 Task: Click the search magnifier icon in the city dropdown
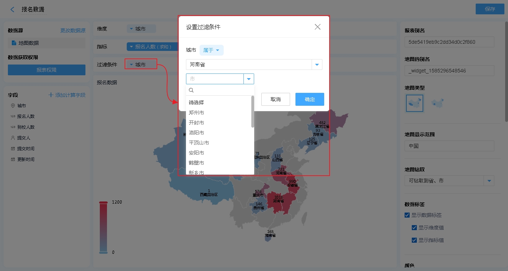coord(191,90)
